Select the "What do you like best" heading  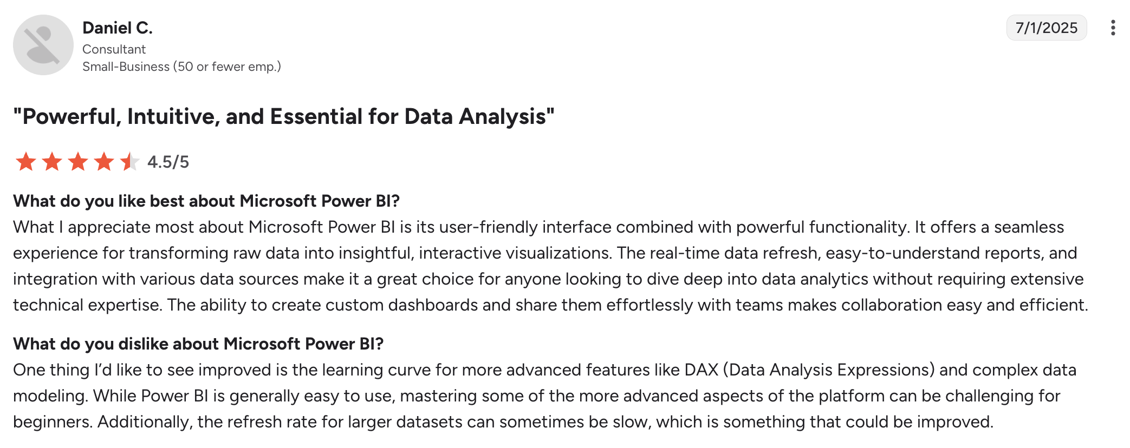(206, 201)
